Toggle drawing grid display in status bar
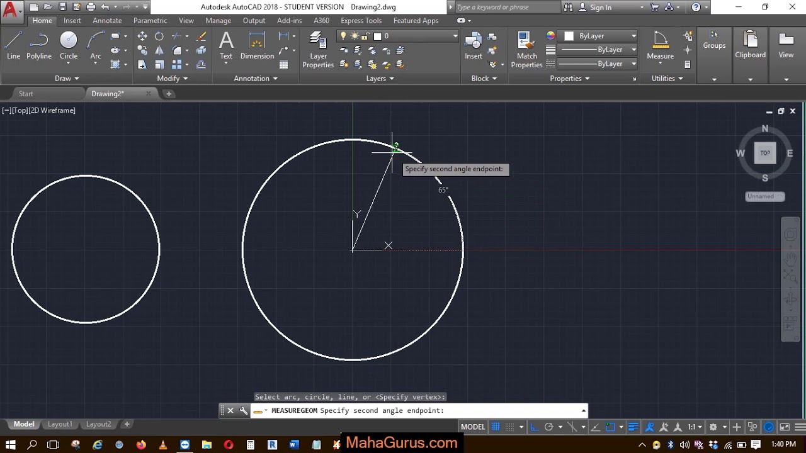806x453 pixels. coord(496,427)
